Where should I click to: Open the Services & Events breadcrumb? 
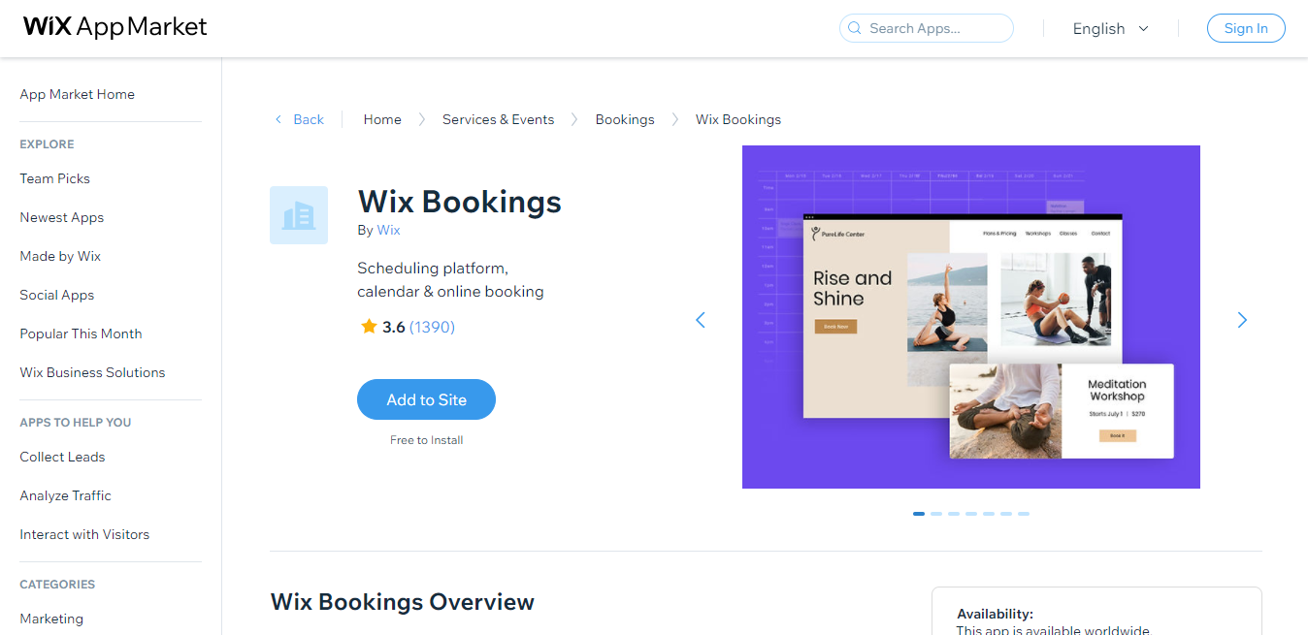point(499,119)
